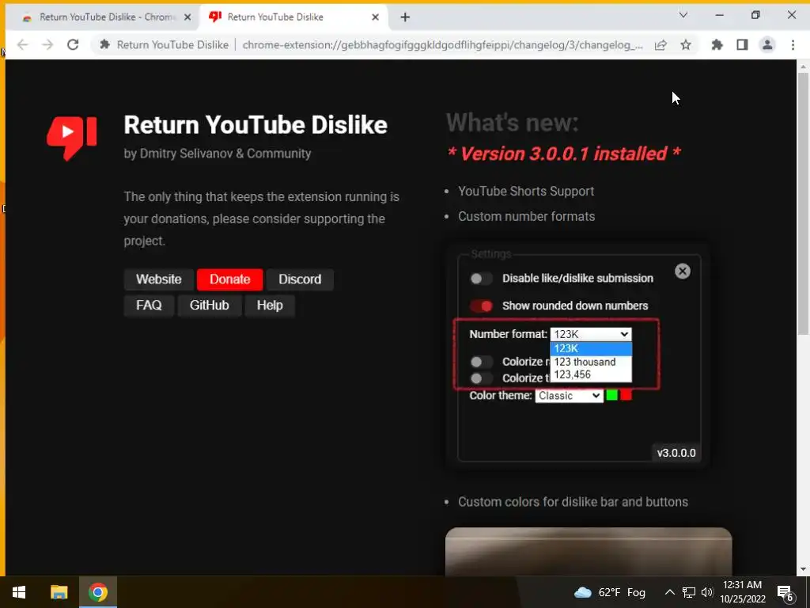Toggle the first Colorize switch
The width and height of the screenshot is (810, 608).
pos(481,362)
